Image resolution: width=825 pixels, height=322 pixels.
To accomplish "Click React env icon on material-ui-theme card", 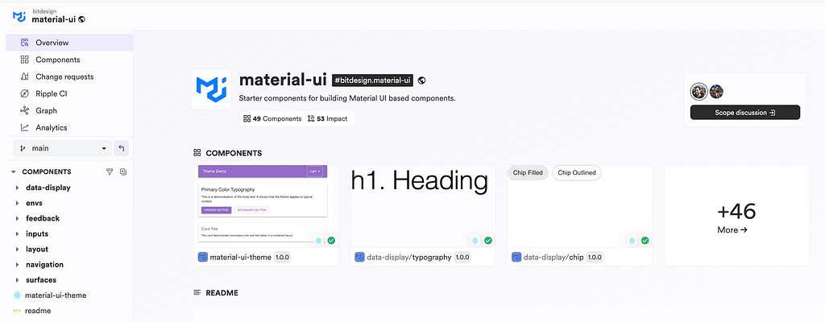I will [x=318, y=241].
